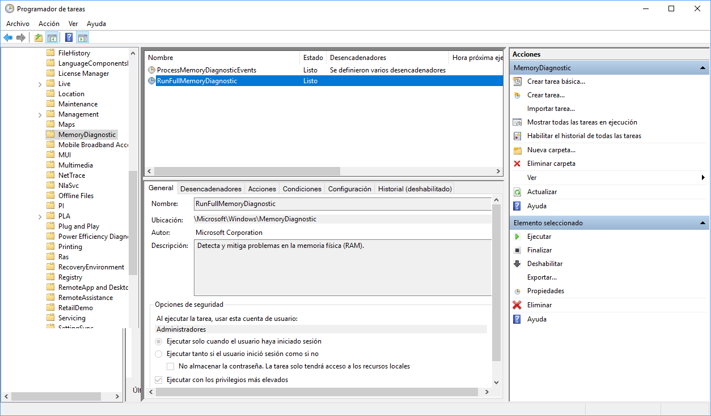This screenshot has height=416, width=711.
Task: Click the Nueva carpeta folder icon
Action: coord(517,150)
